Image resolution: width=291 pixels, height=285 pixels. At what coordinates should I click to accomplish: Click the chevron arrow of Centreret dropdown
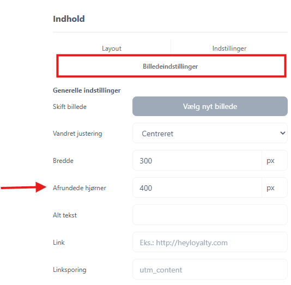tap(282, 133)
